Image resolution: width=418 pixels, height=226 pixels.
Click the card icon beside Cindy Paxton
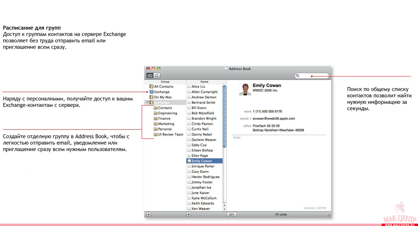click(x=189, y=124)
